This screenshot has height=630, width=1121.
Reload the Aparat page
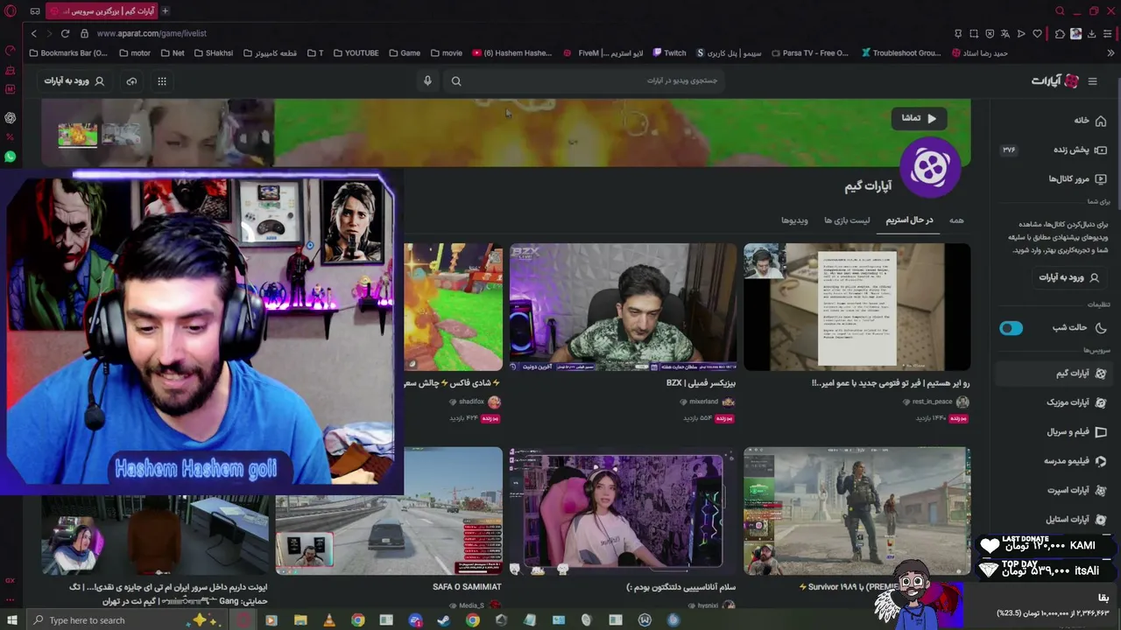coord(65,33)
